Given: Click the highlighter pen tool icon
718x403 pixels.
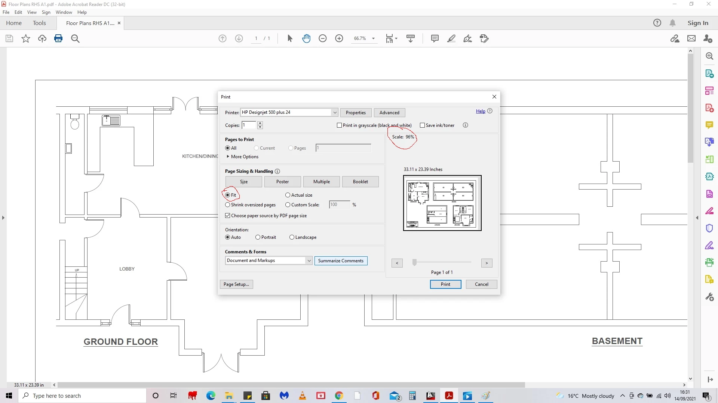Looking at the screenshot, I should [451, 38].
